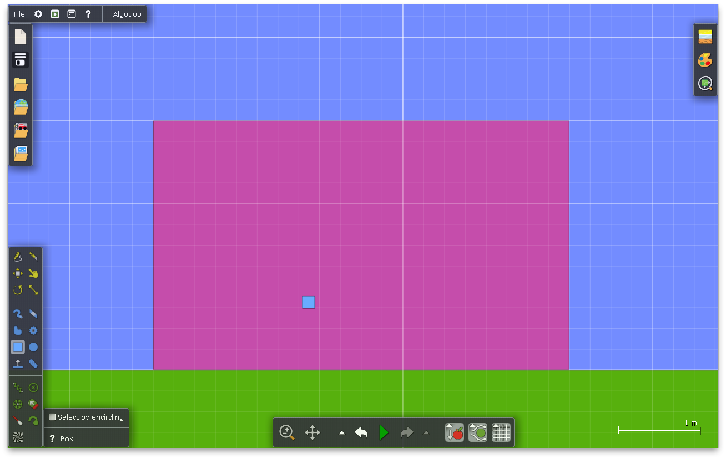Select the Rotate tool

[x=18, y=290]
